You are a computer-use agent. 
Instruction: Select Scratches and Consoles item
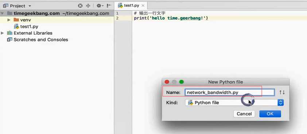(41, 40)
